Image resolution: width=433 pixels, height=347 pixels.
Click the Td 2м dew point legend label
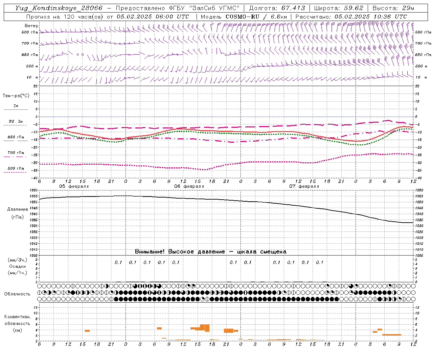coord(16,121)
